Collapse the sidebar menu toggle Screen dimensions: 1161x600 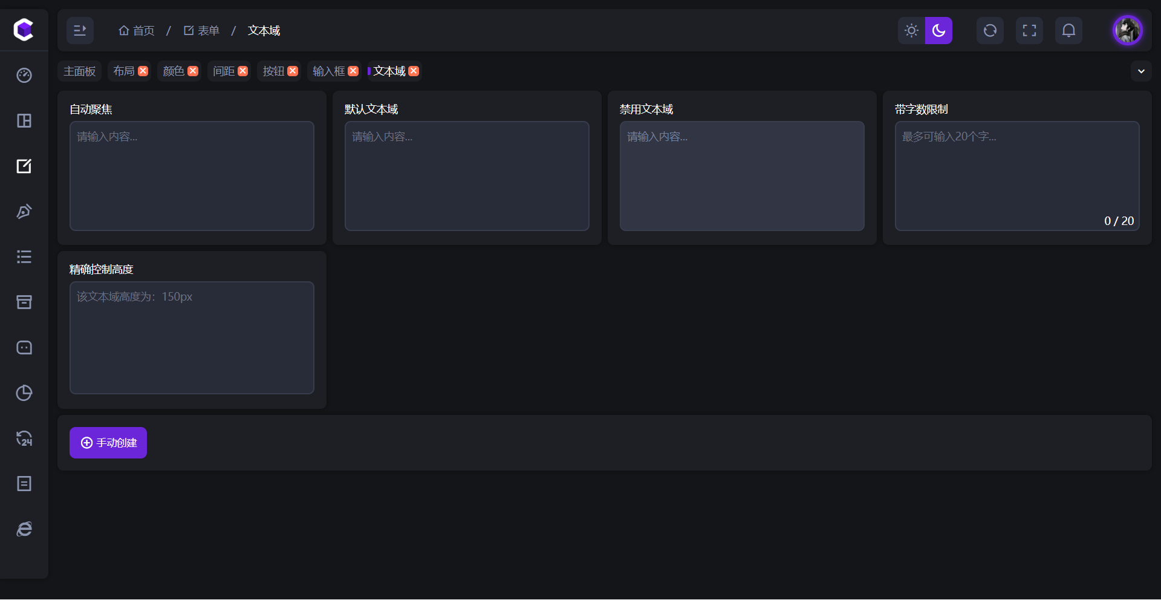click(x=80, y=30)
